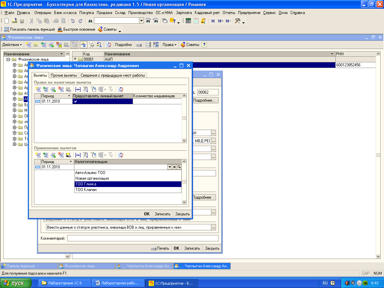
Task: Open the Кадровый учет menu
Action: click(207, 13)
